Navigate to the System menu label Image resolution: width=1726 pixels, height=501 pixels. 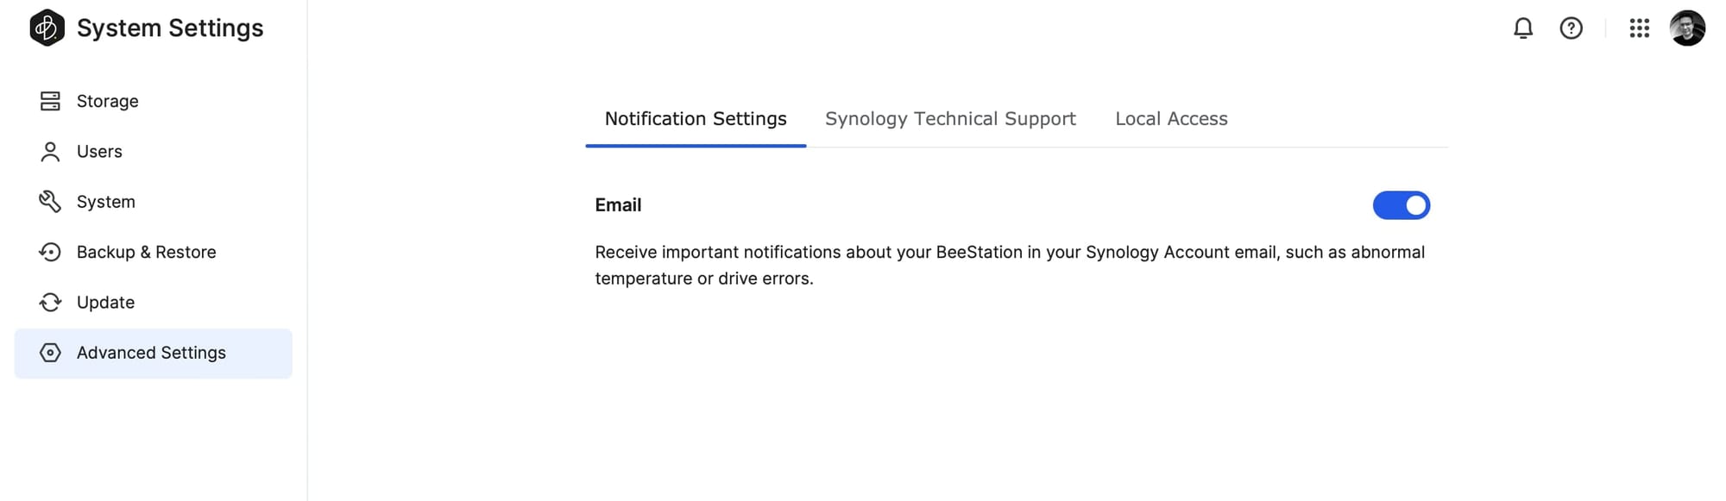tap(106, 202)
